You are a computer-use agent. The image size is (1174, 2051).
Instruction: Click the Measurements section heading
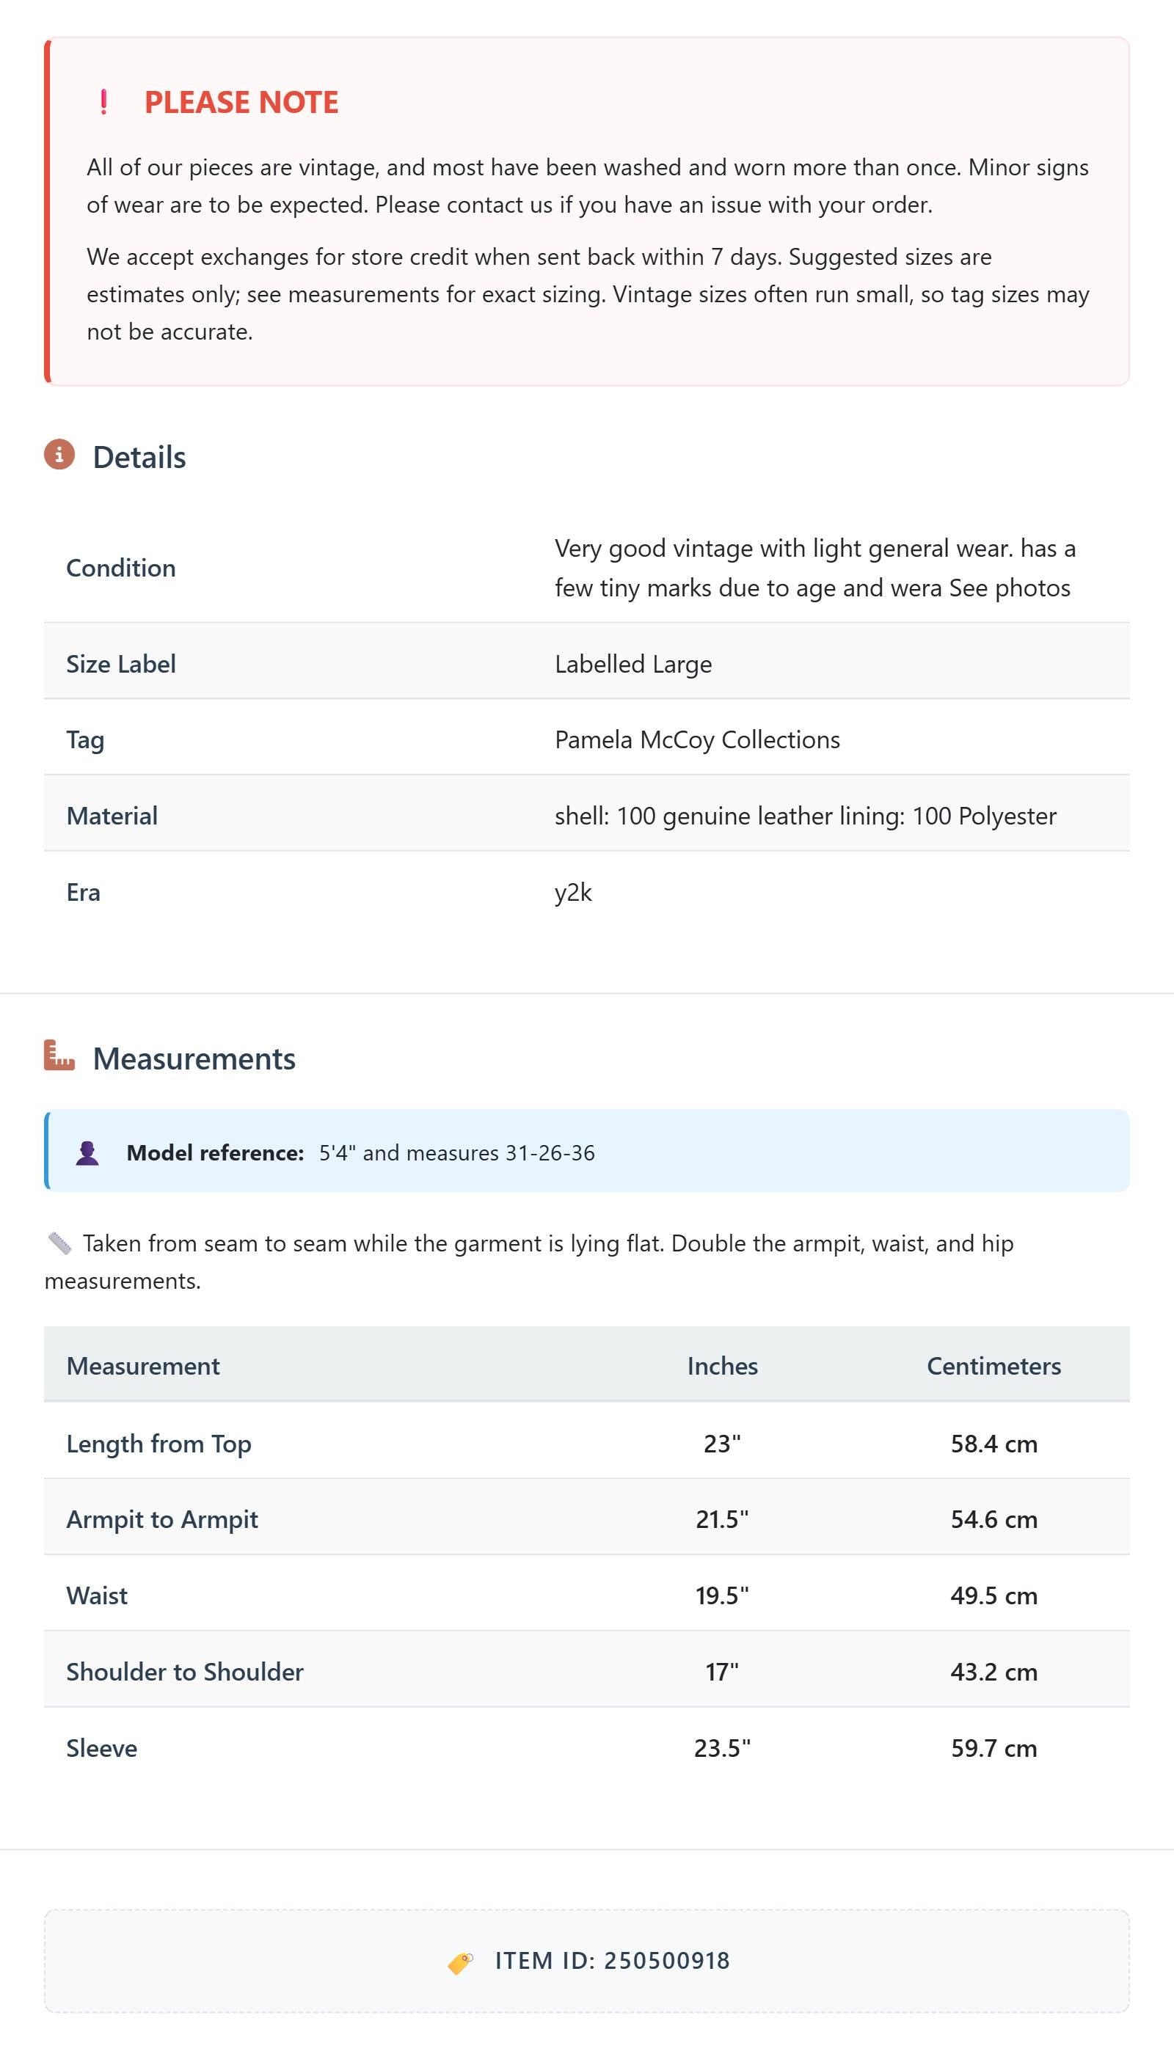[194, 1058]
